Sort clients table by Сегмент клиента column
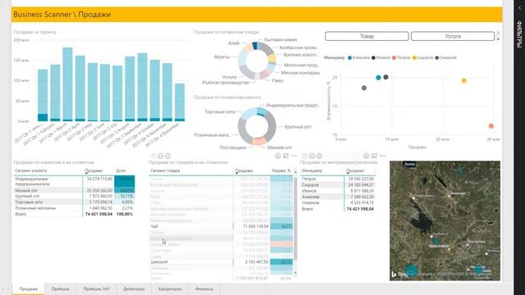525x295 pixels. pyautogui.click(x=31, y=170)
